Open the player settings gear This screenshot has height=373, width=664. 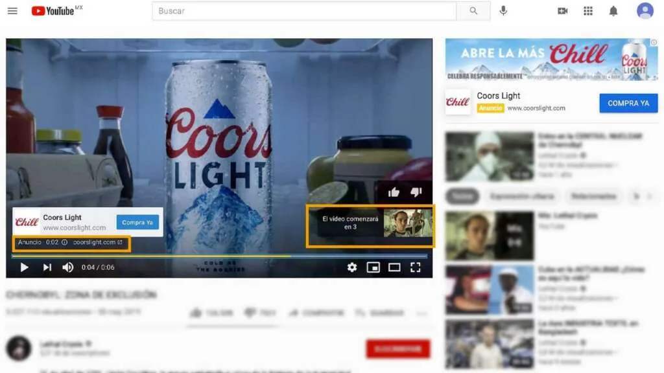tap(352, 267)
